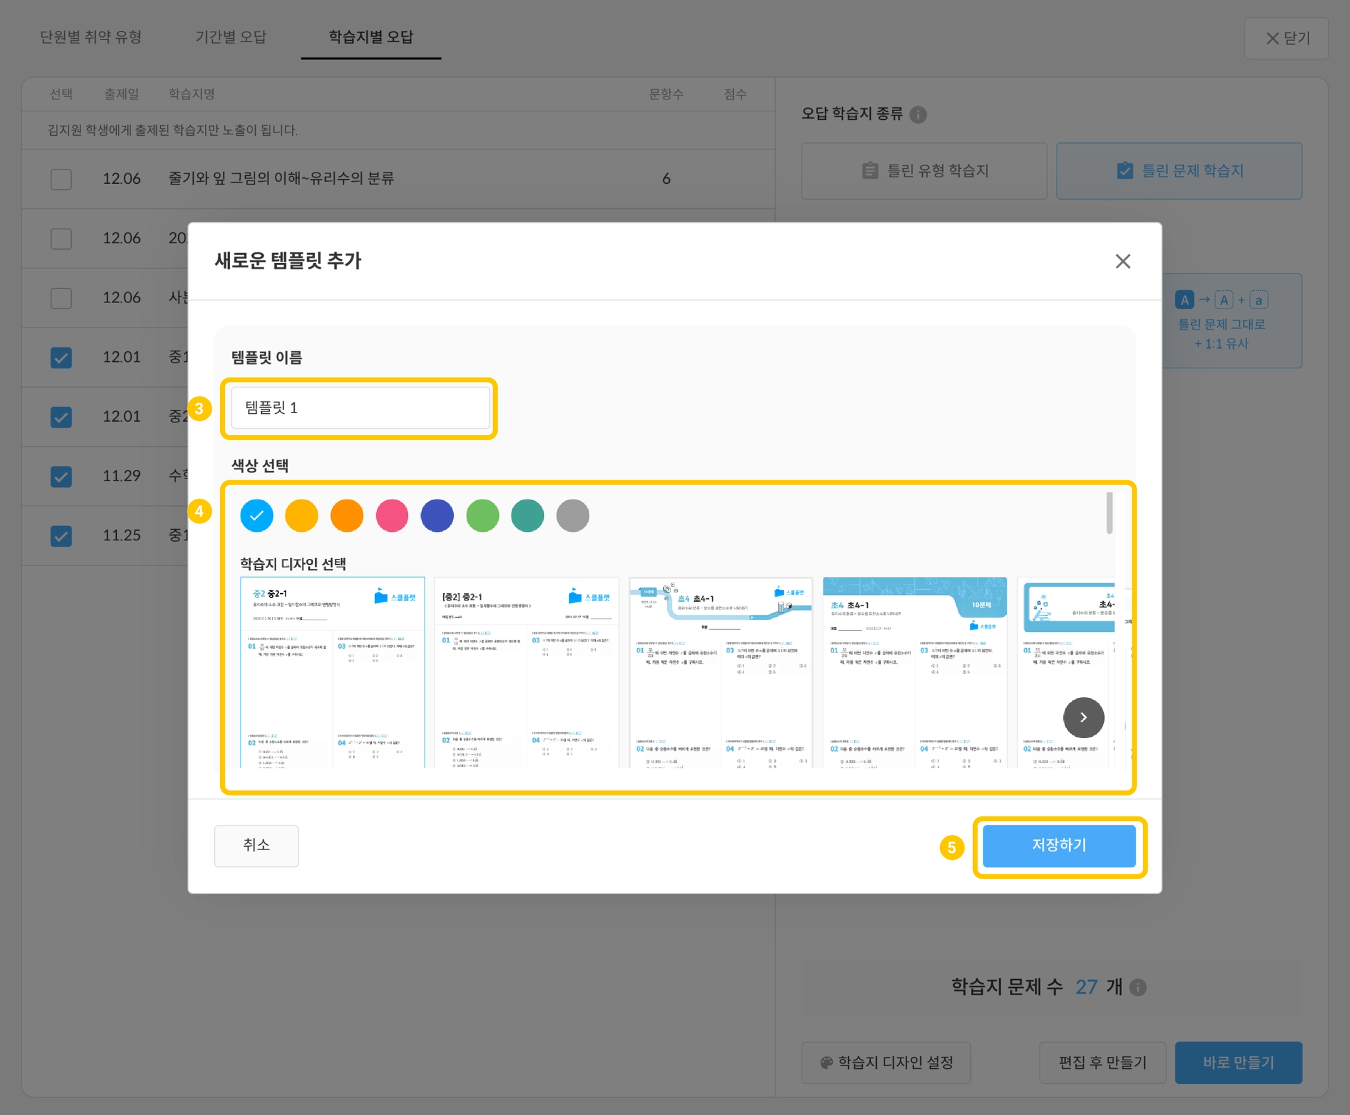Image resolution: width=1350 pixels, height=1115 pixels.
Task: Choose the third design thumbnail with pipe graphic
Action: pyautogui.click(x=720, y=672)
